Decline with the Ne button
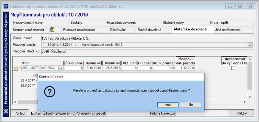The width and height of the screenshot is (259, 122). point(191,105)
